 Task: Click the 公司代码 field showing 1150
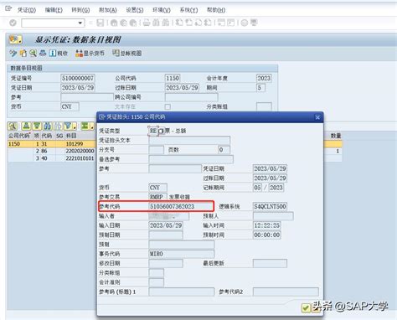173,78
